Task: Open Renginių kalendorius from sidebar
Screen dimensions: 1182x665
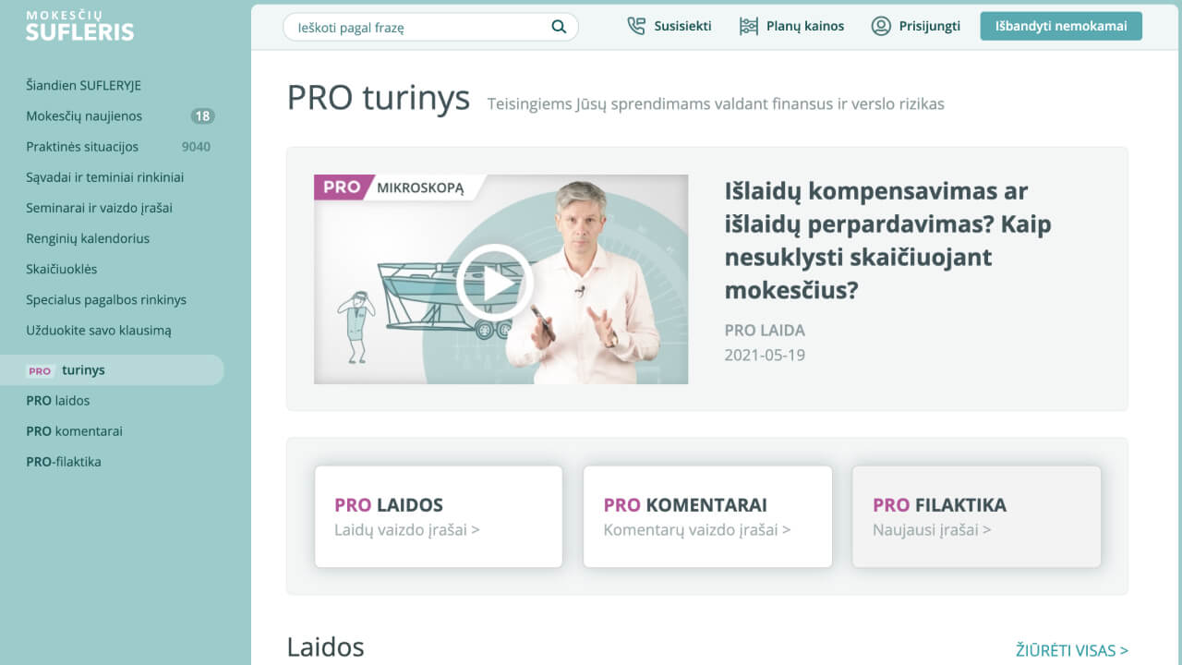Action: 88,238
